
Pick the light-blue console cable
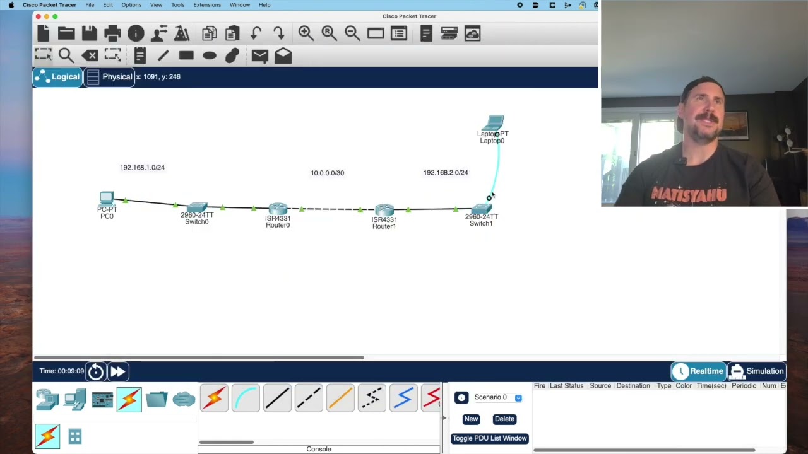coord(246,398)
